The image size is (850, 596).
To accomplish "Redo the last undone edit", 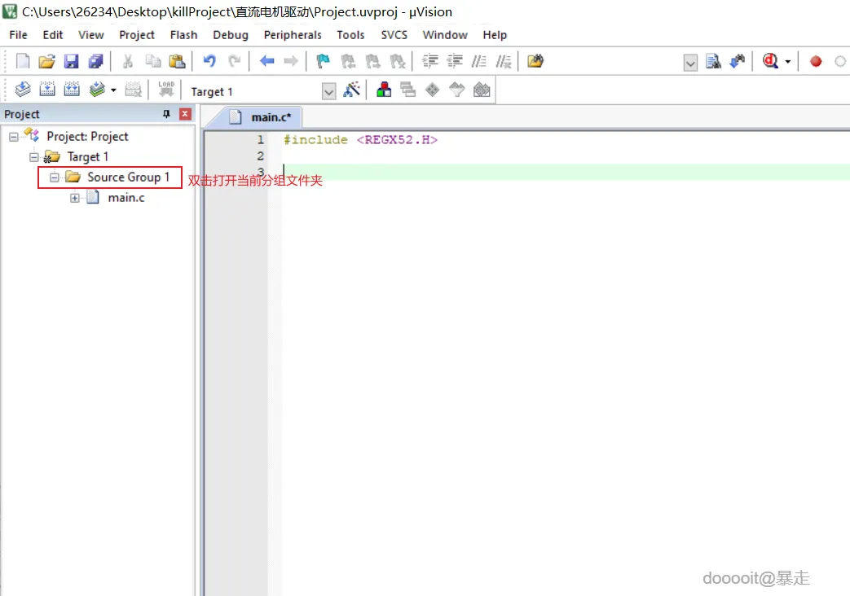I will point(234,61).
